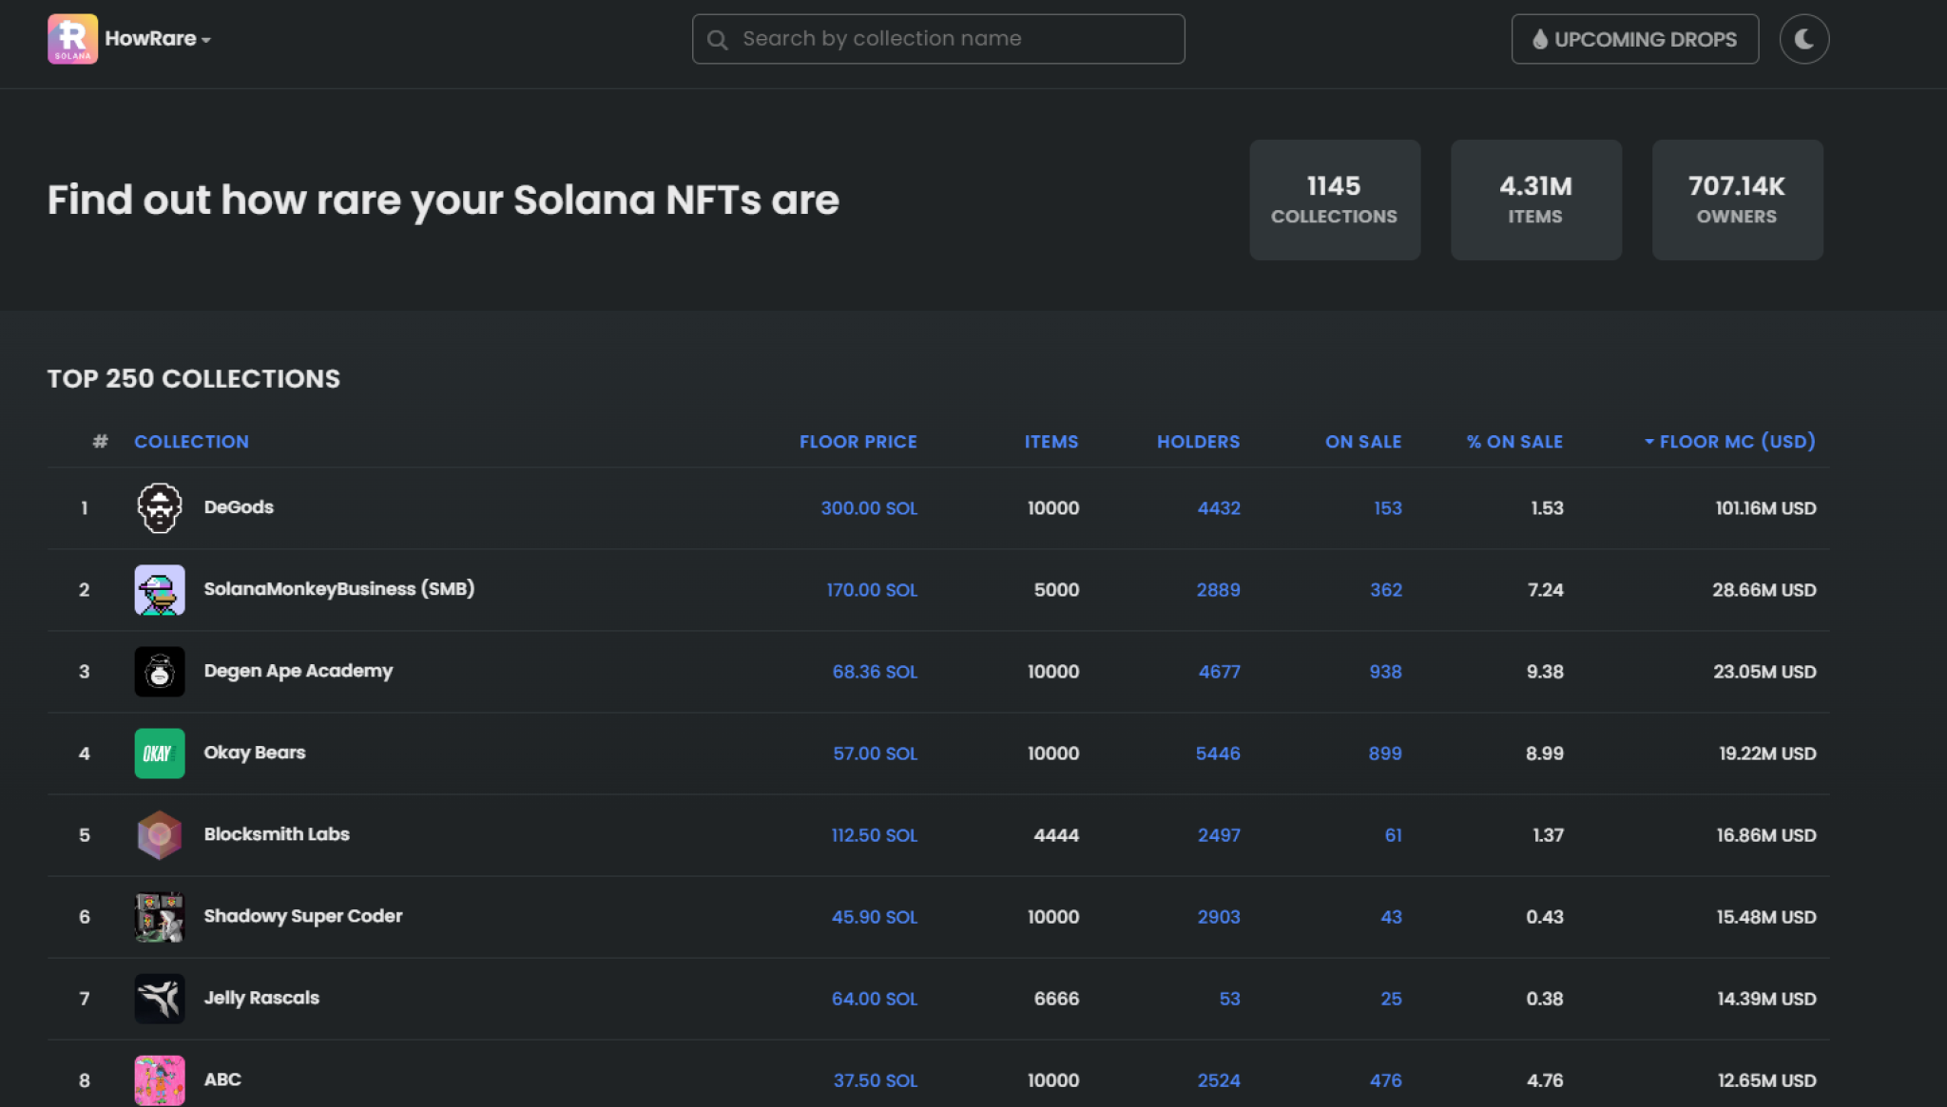Select the Items column header
This screenshot has height=1107, width=1947.
[x=1051, y=441]
